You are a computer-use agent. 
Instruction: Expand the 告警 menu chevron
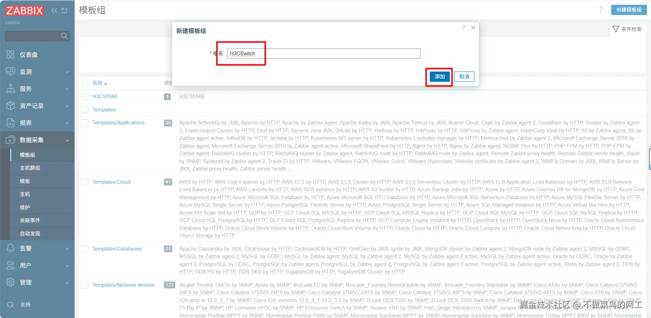(67, 249)
